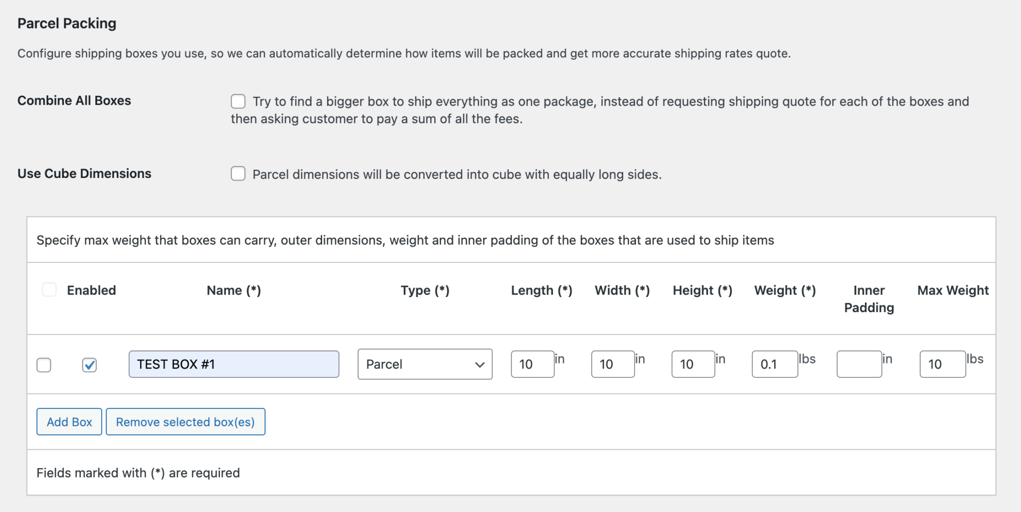Click the empty Inner Padding field
This screenshot has height=512, width=1021.
859,364
